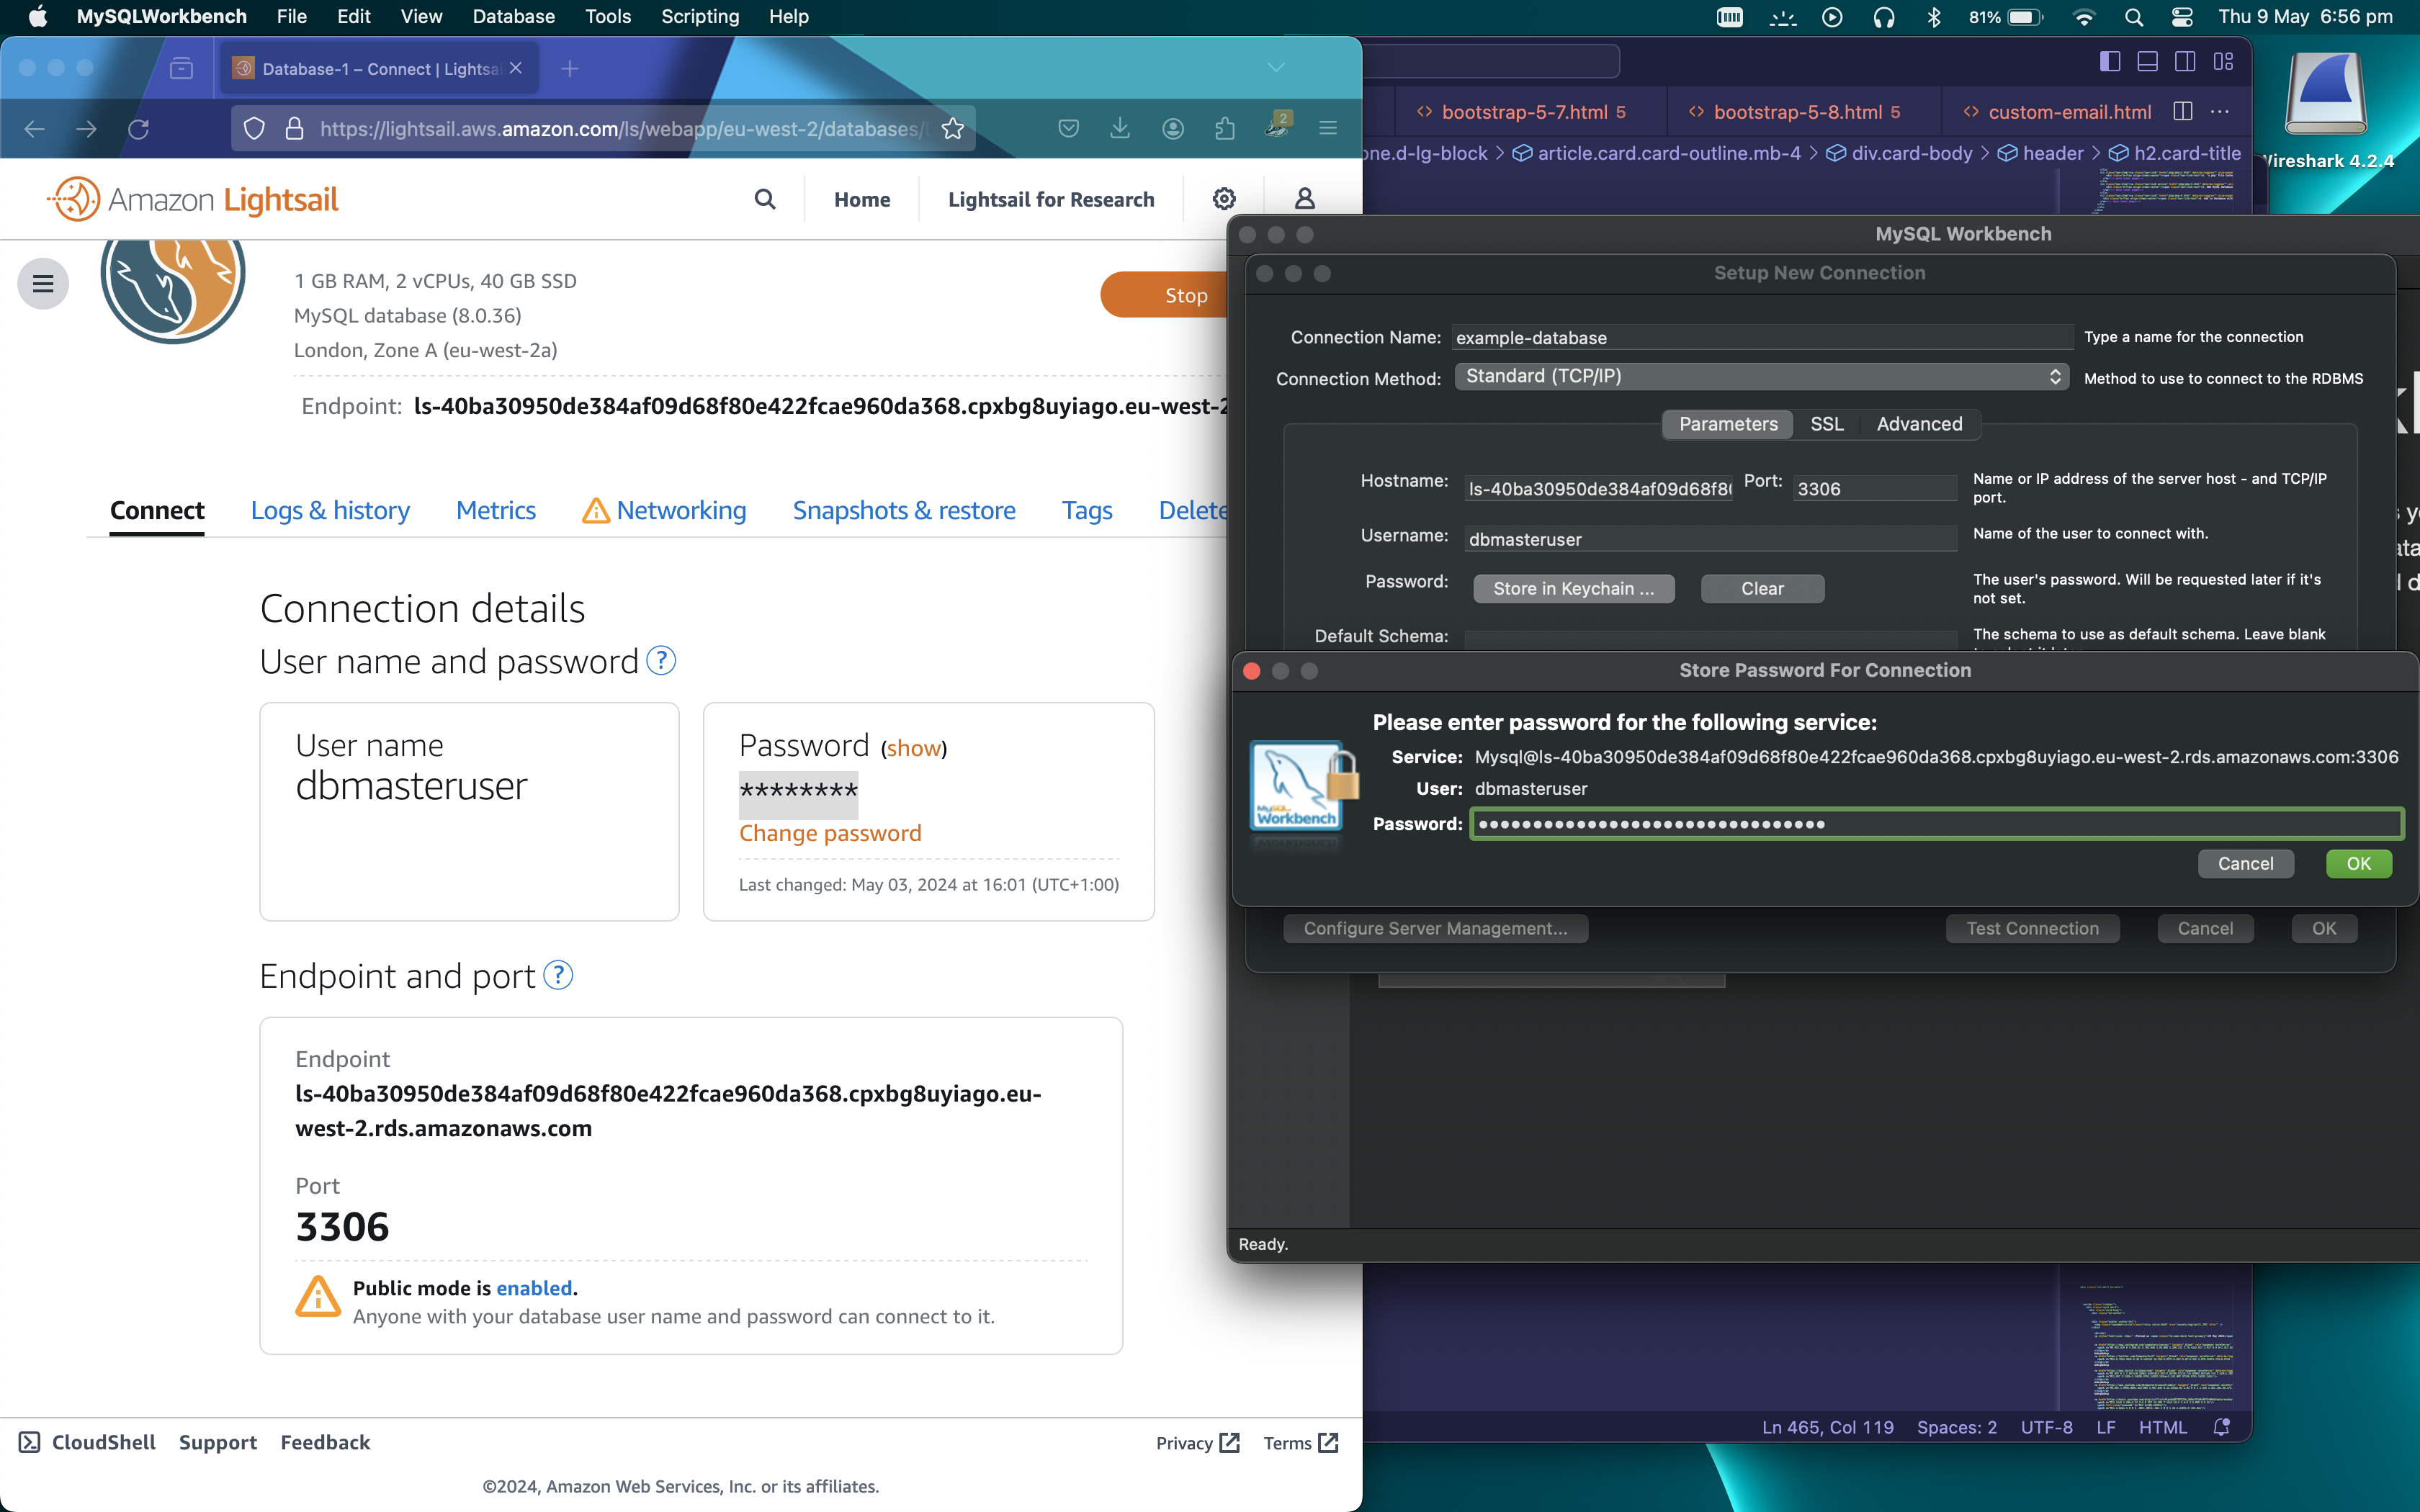Image resolution: width=2420 pixels, height=1512 pixels.
Task: Click Store in Keychain button
Action: (1573, 588)
